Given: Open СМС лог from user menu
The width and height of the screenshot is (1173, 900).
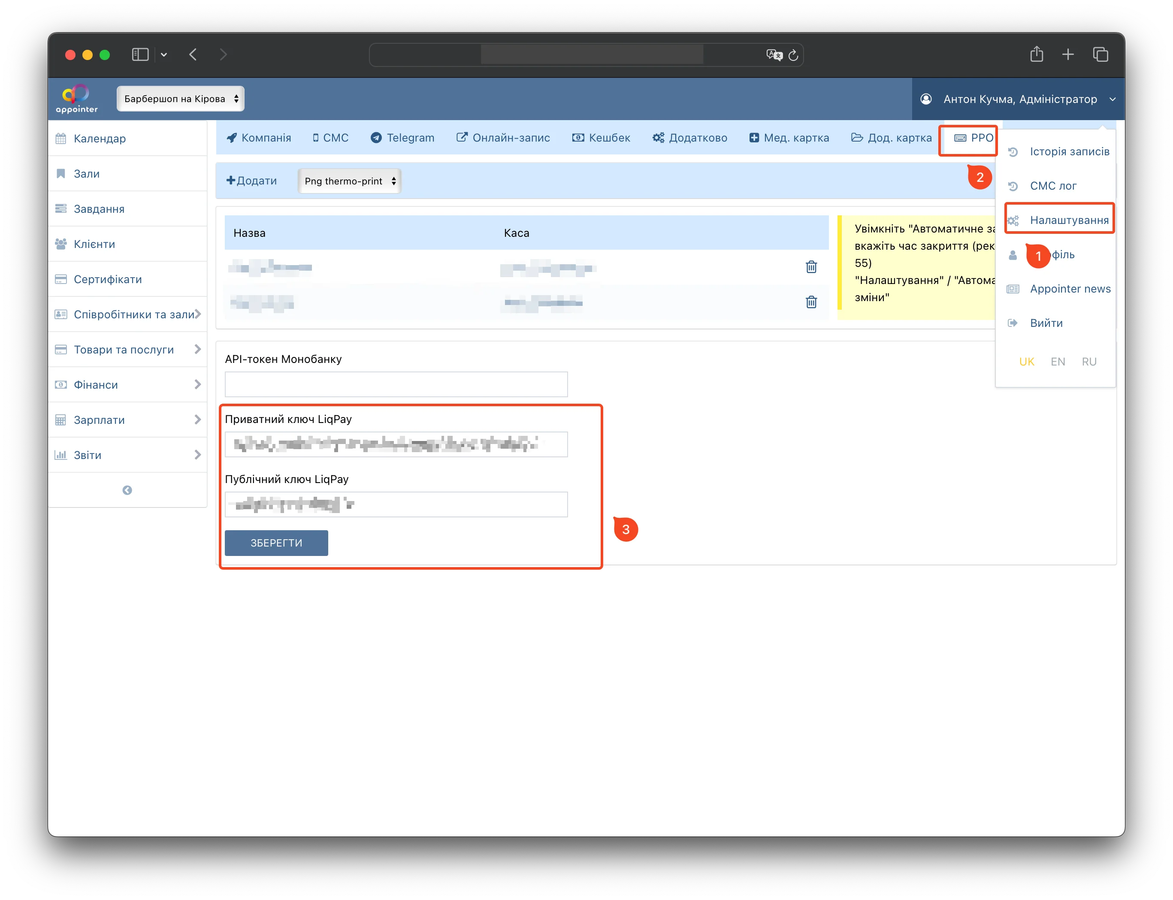Looking at the screenshot, I should click(1041, 186).
